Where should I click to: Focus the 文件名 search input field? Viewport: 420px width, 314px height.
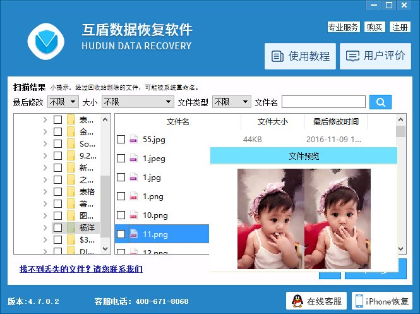(x=323, y=102)
